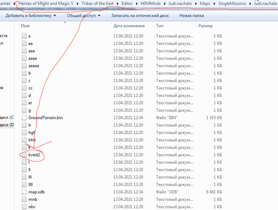Click the document icon for 'aaa'
Image resolution: width=278 pixels, height=210 pixels.
pos(24,50)
